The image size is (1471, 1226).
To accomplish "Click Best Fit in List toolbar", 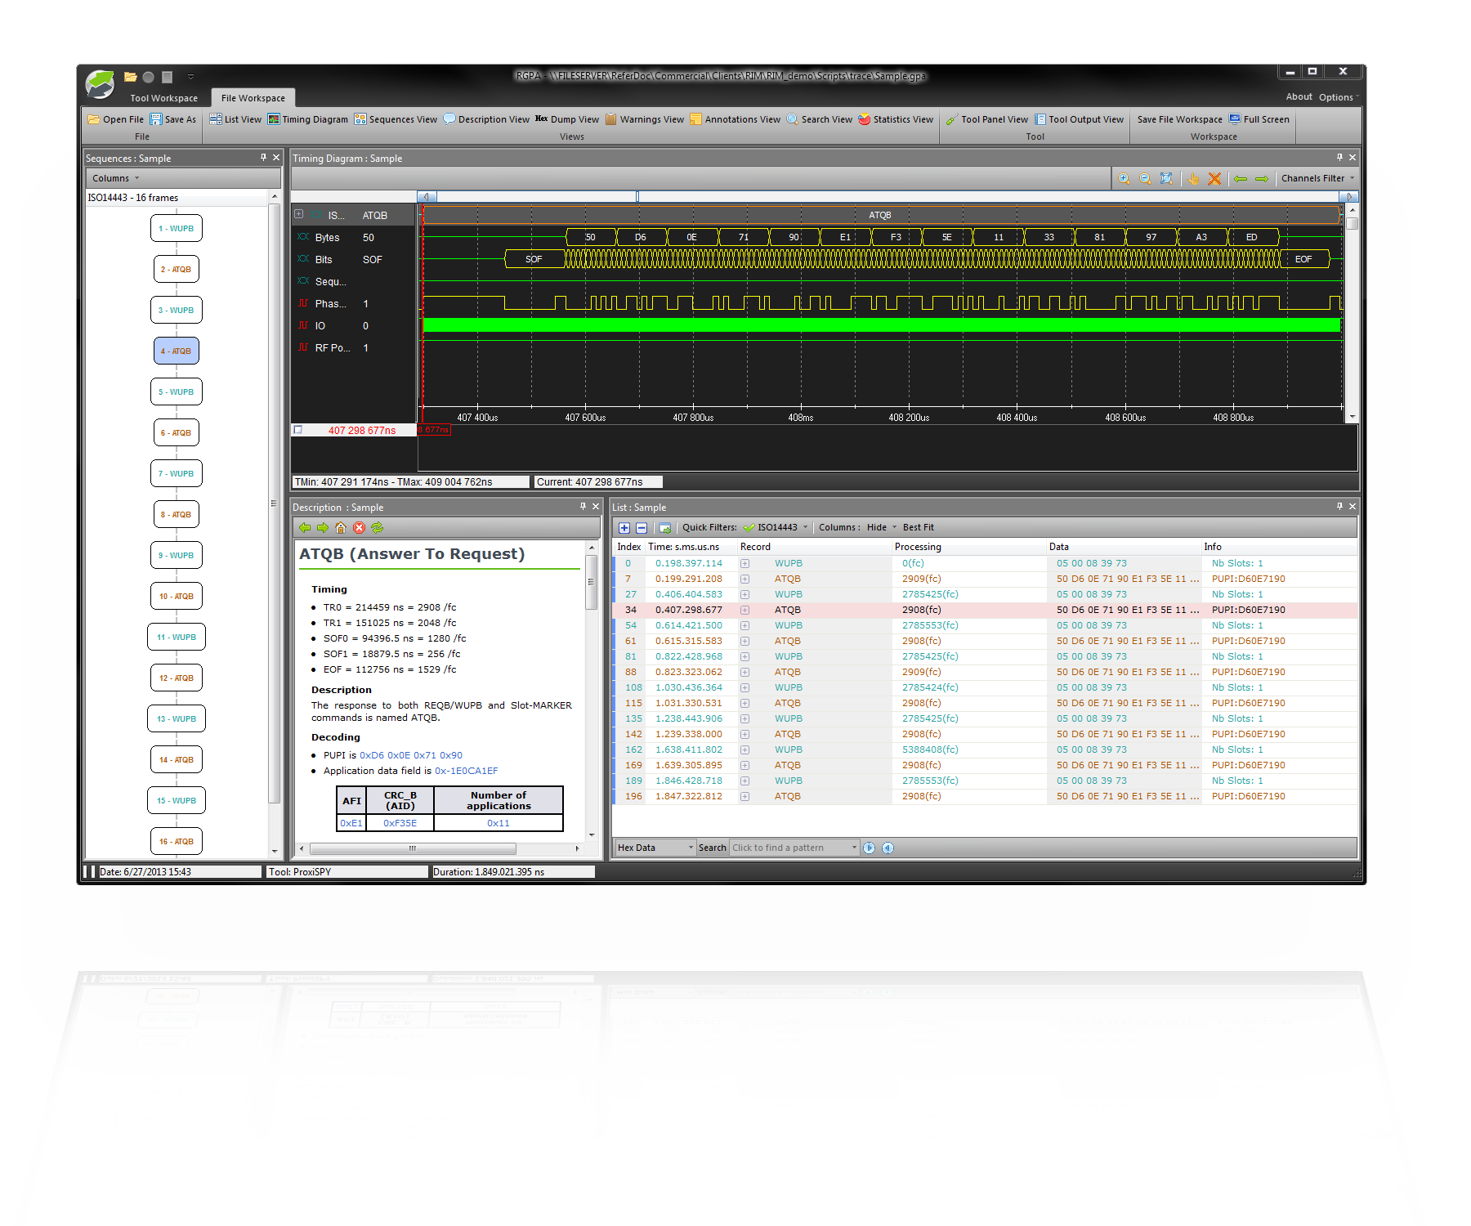I will pyautogui.click(x=919, y=527).
